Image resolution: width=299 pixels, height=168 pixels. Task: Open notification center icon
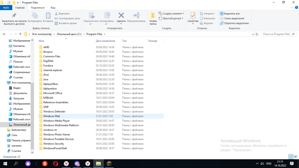(x=292, y=164)
